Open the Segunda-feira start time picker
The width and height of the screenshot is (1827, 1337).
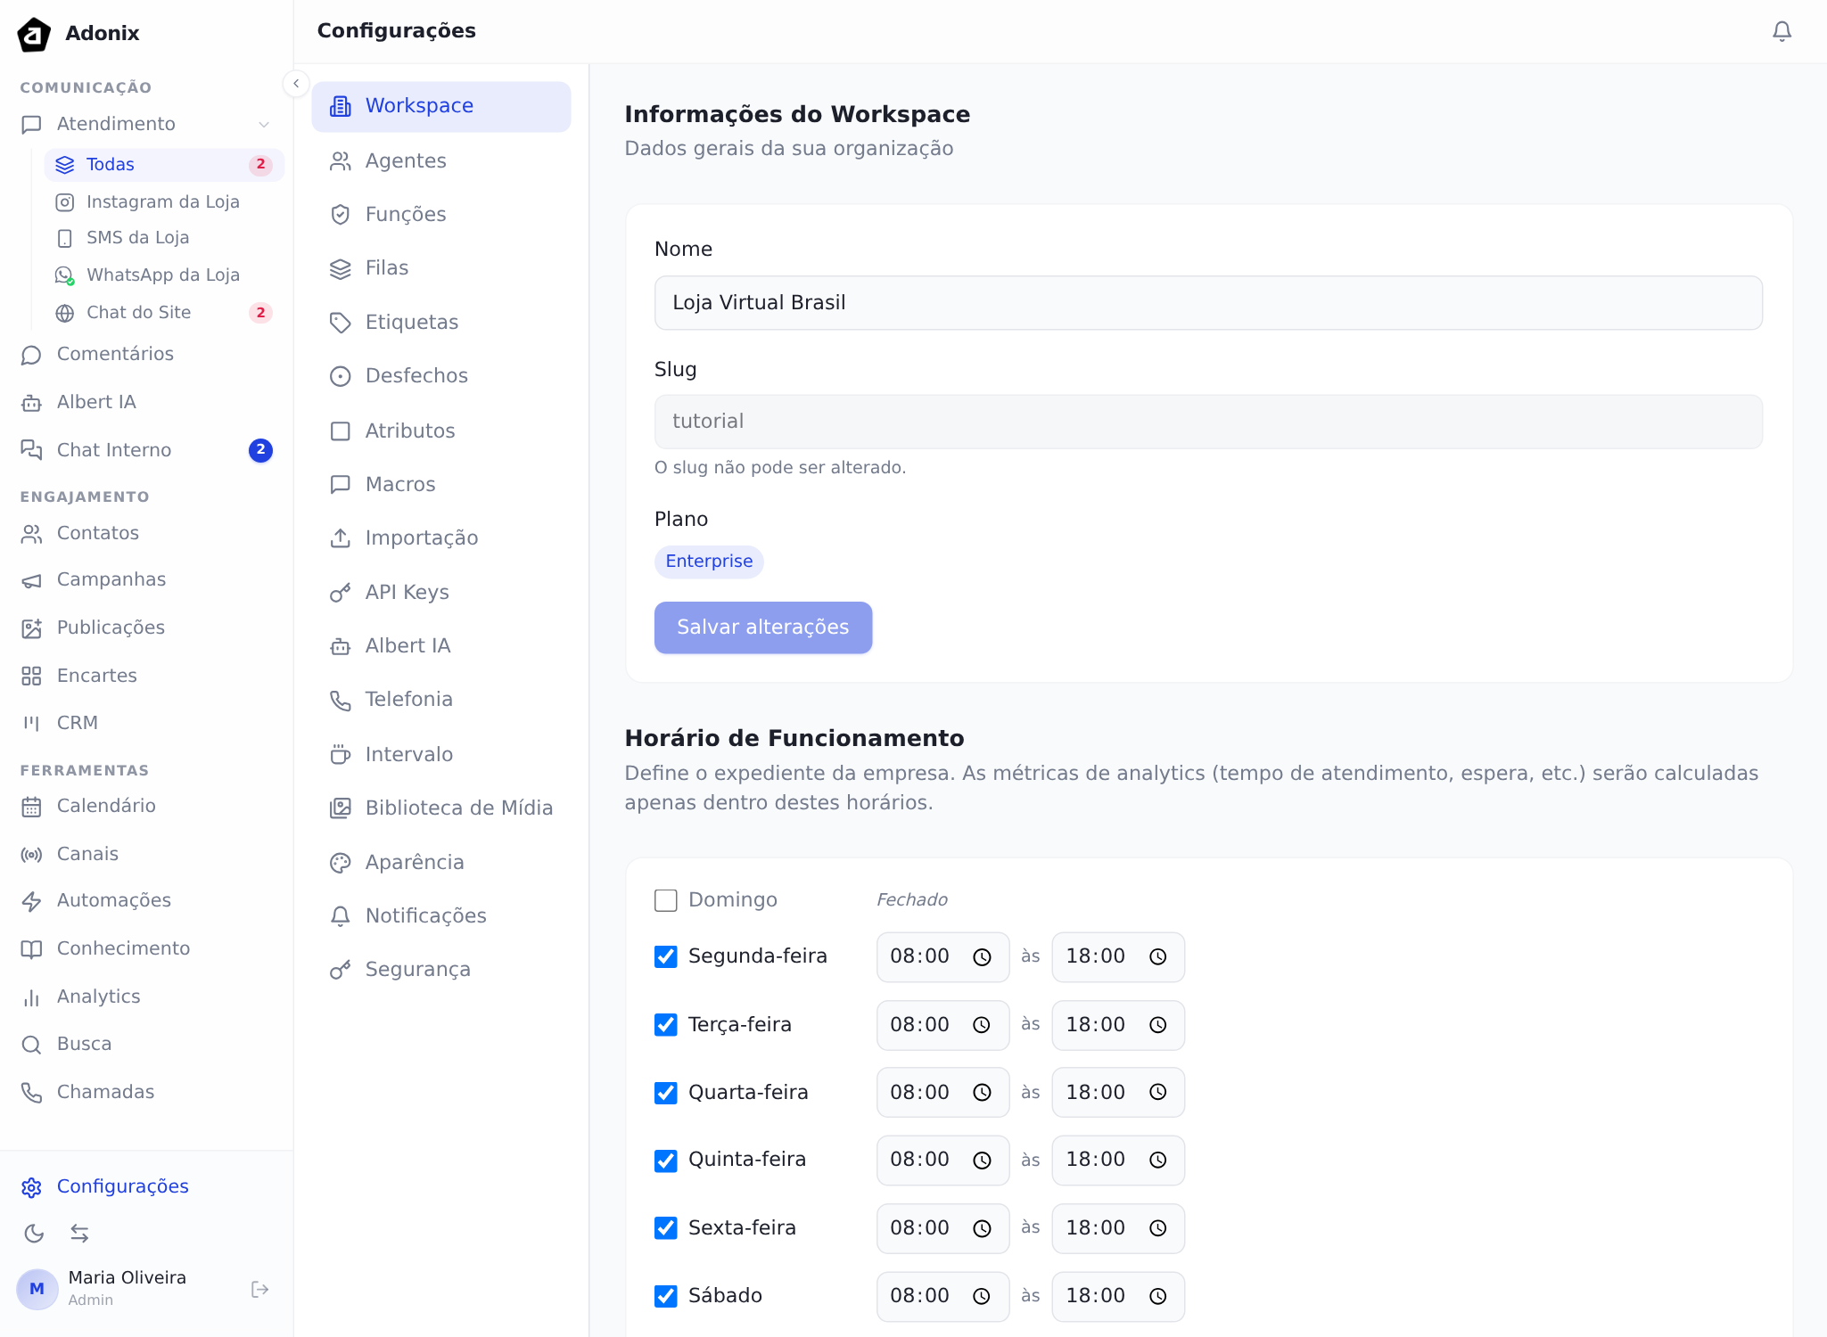(x=982, y=957)
